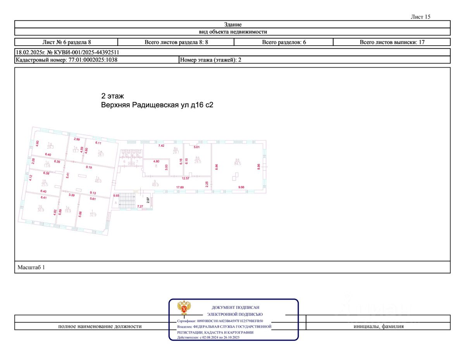Click the dimension 12.57 on the plan
The height and width of the screenshot is (359, 465).
[186, 179]
